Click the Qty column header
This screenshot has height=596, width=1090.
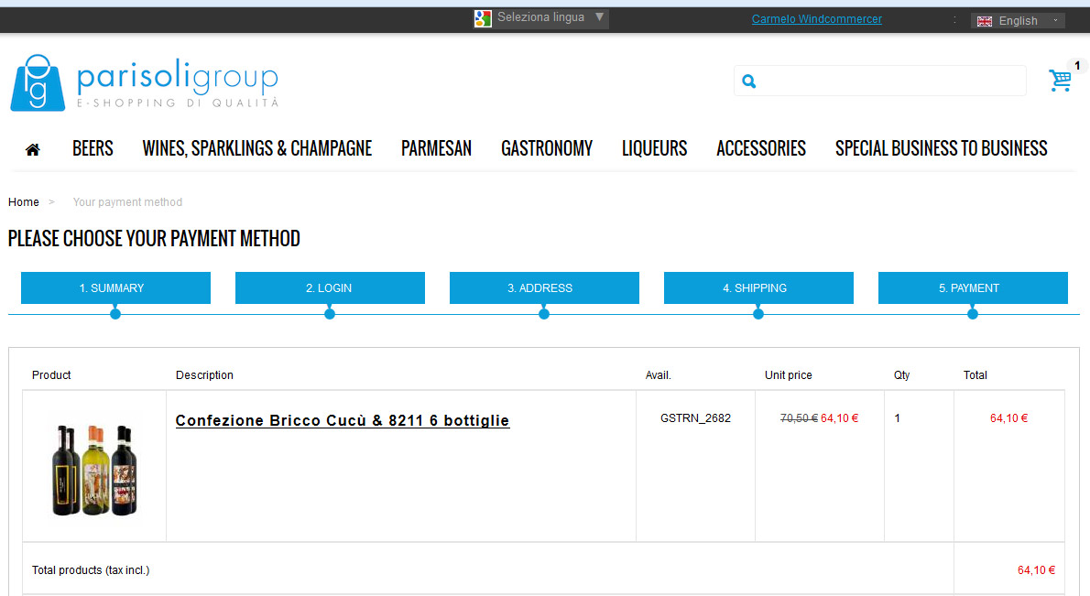pyautogui.click(x=901, y=375)
